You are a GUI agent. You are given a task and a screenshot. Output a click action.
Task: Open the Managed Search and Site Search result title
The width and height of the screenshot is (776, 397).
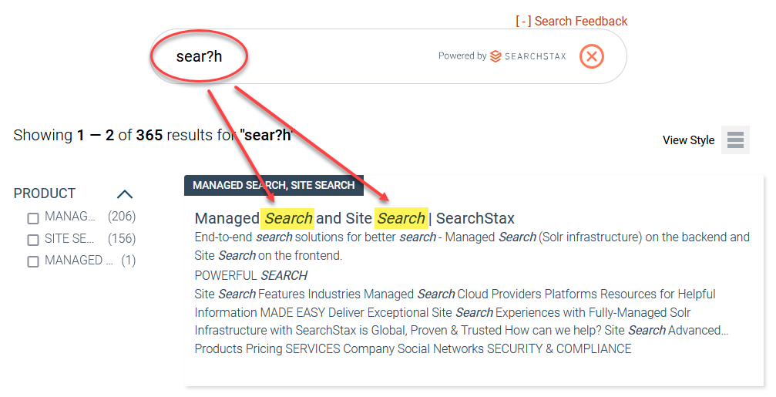coord(354,218)
